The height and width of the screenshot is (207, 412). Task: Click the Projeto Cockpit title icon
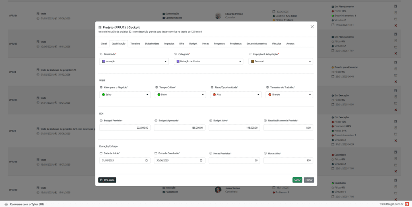(100, 27)
